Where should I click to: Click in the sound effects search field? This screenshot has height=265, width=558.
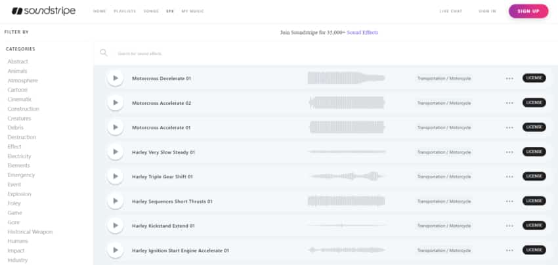click(x=263, y=53)
